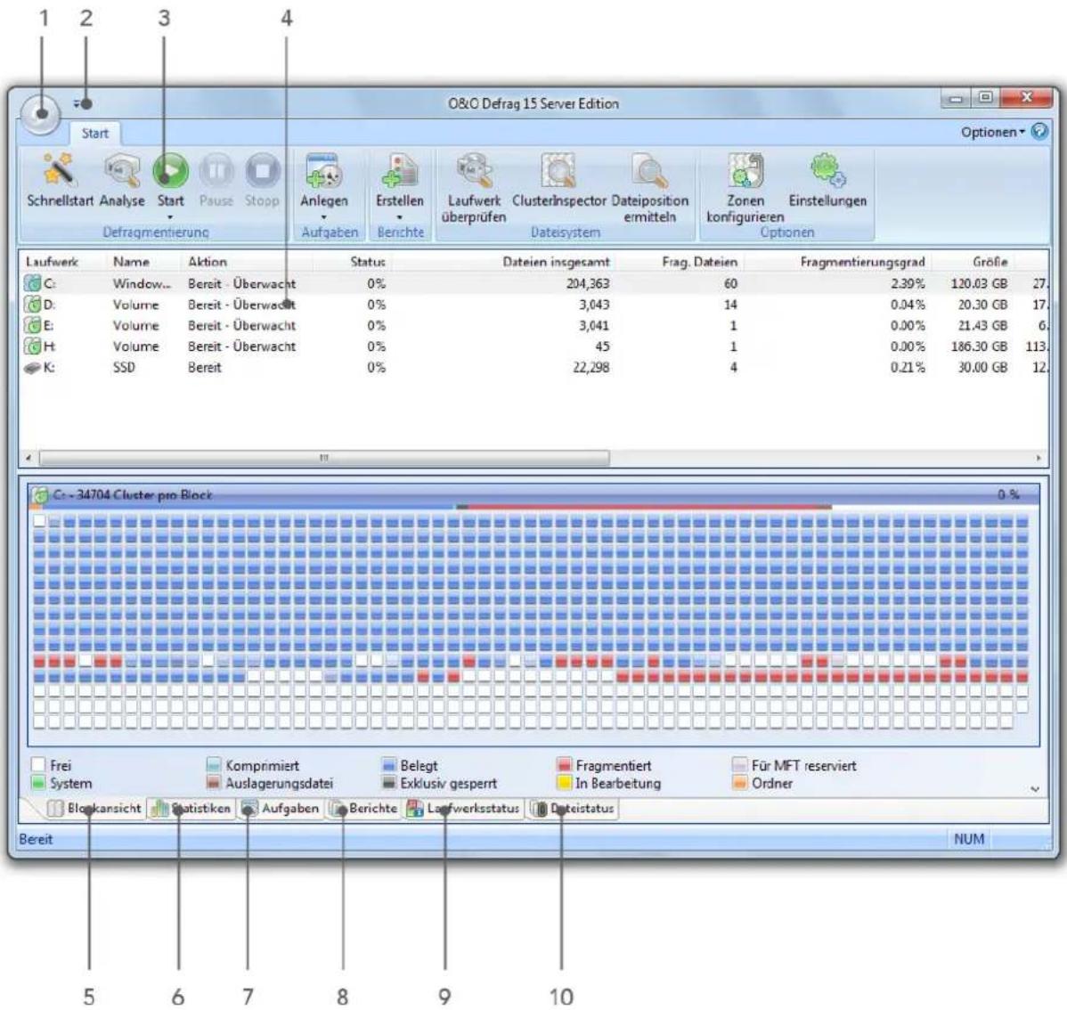Sort by Aktion column header
This screenshot has width=1067, height=1010.
coord(208,261)
